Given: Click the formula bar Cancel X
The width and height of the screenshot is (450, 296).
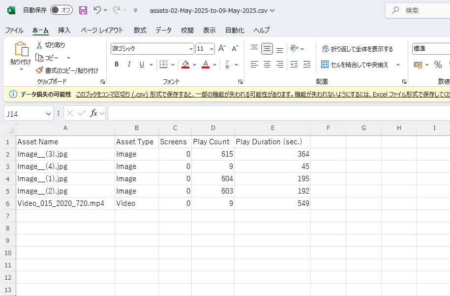Looking at the screenshot, I should pos(70,113).
